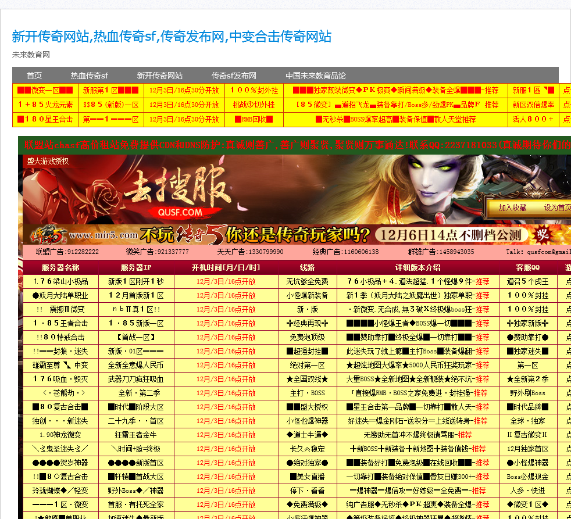Image resolution: width=571 pixels, height=519 pixels.
Task: Click the 天天广告:1330799990 contact text
Action: tap(250, 252)
